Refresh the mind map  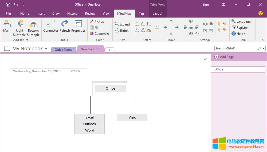[65, 26]
